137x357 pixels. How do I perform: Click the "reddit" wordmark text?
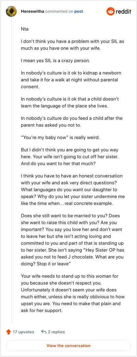123,11
